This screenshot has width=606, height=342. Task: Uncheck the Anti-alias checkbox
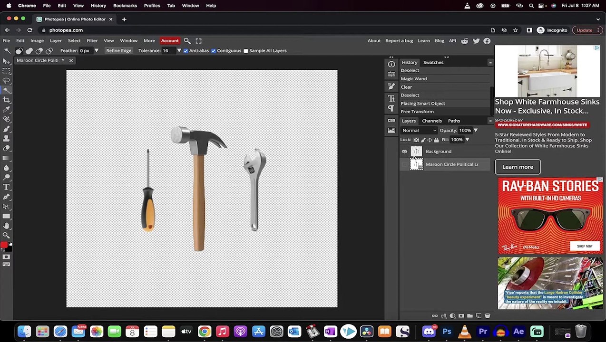(x=186, y=51)
